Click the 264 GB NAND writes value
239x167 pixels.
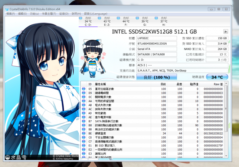(217, 49)
